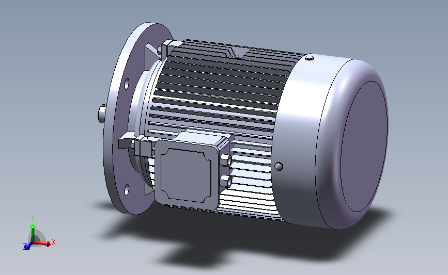Select the lower flange bolt hole
This screenshot has height=275, width=448.
click(x=127, y=190)
